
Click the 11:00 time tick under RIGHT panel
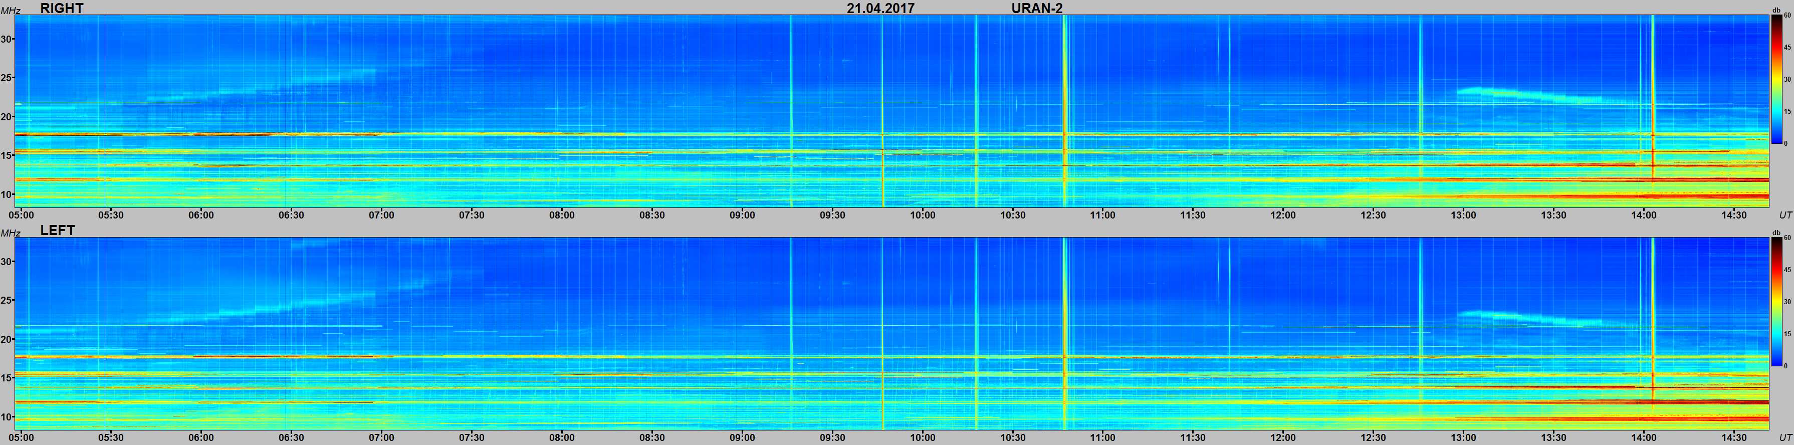[x=1103, y=215]
